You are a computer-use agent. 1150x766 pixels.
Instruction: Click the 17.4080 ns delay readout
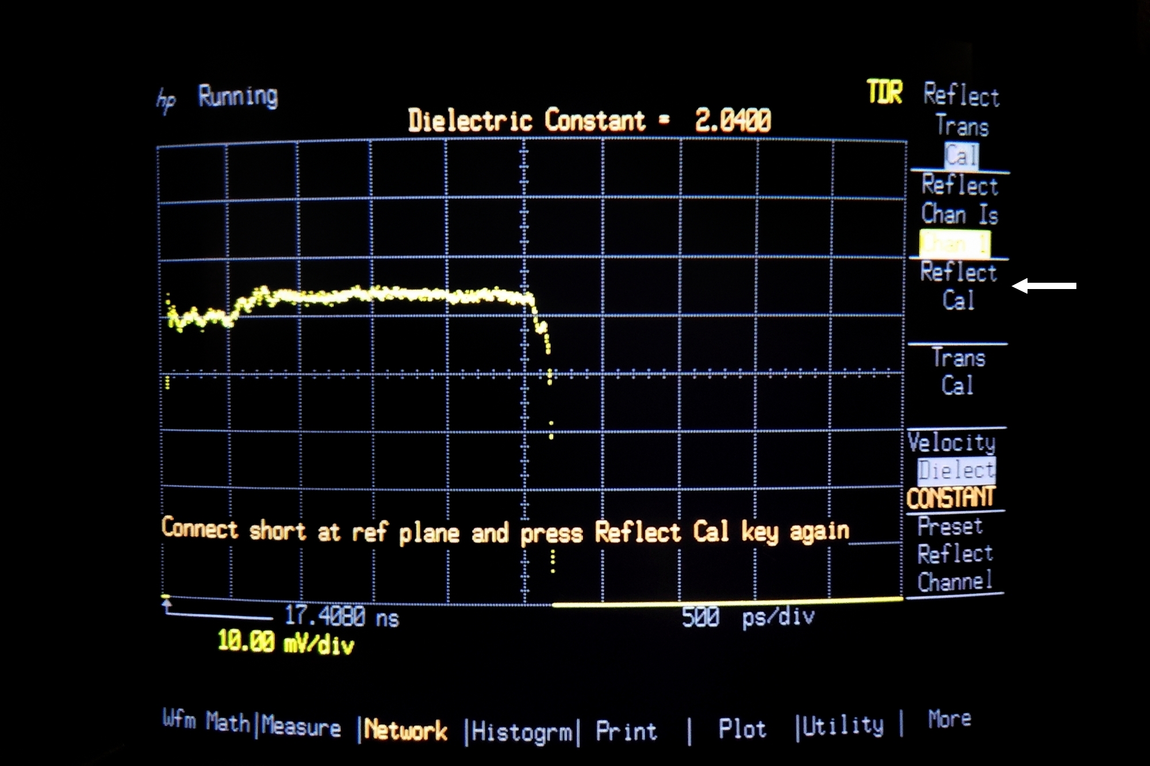point(342,617)
